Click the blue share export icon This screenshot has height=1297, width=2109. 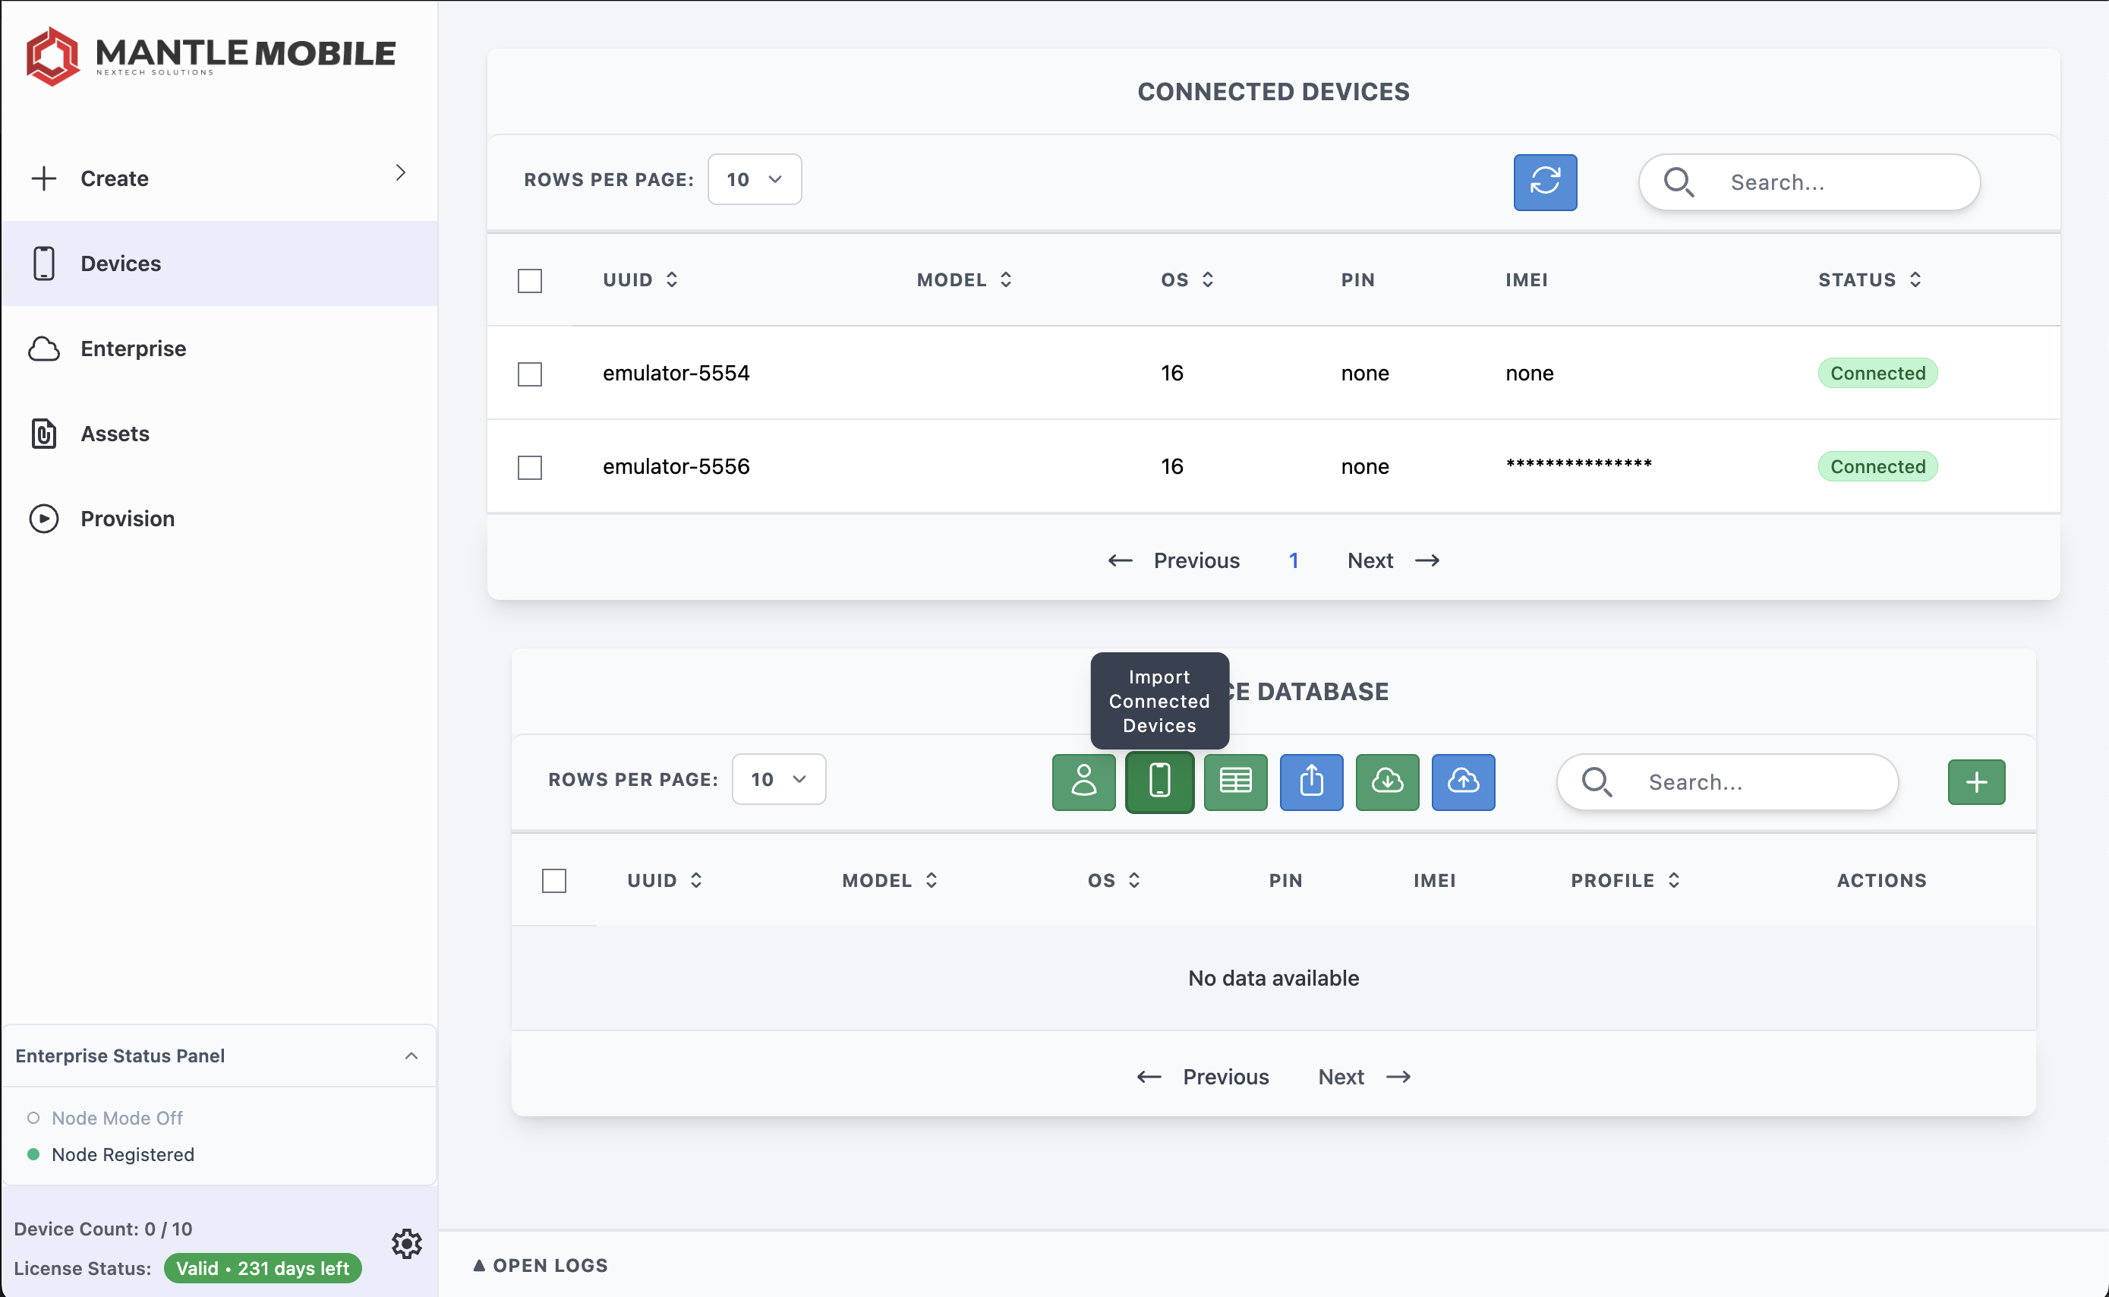tap(1311, 781)
